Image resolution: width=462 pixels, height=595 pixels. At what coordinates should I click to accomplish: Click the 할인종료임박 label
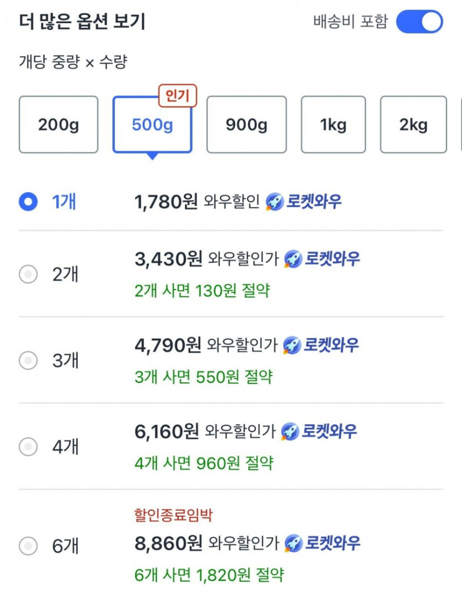pos(173,515)
